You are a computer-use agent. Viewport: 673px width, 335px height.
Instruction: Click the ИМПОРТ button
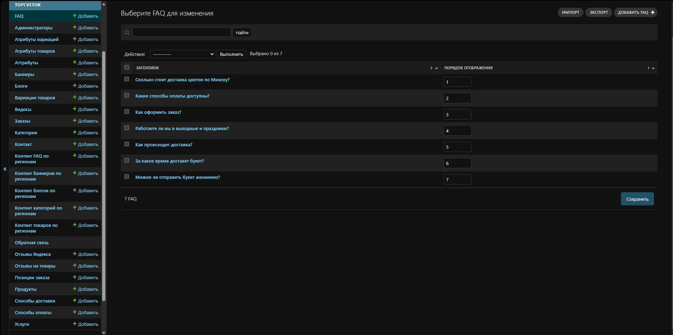570,12
